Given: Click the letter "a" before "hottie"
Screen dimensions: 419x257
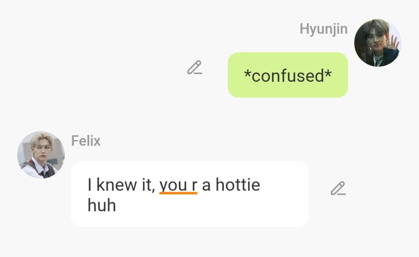Looking at the screenshot, I should [206, 186].
